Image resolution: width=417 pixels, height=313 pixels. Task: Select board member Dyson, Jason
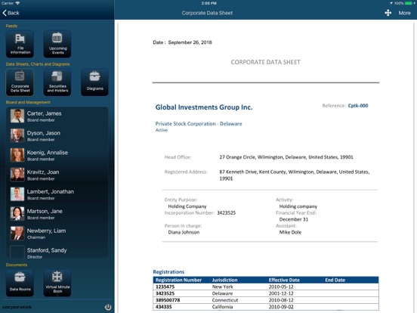click(57, 136)
